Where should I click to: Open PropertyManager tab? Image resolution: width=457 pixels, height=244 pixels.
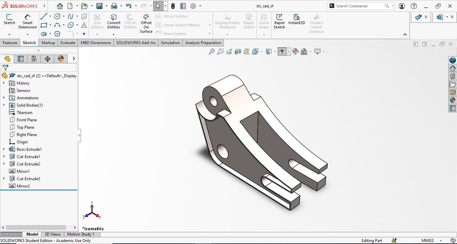21,59
